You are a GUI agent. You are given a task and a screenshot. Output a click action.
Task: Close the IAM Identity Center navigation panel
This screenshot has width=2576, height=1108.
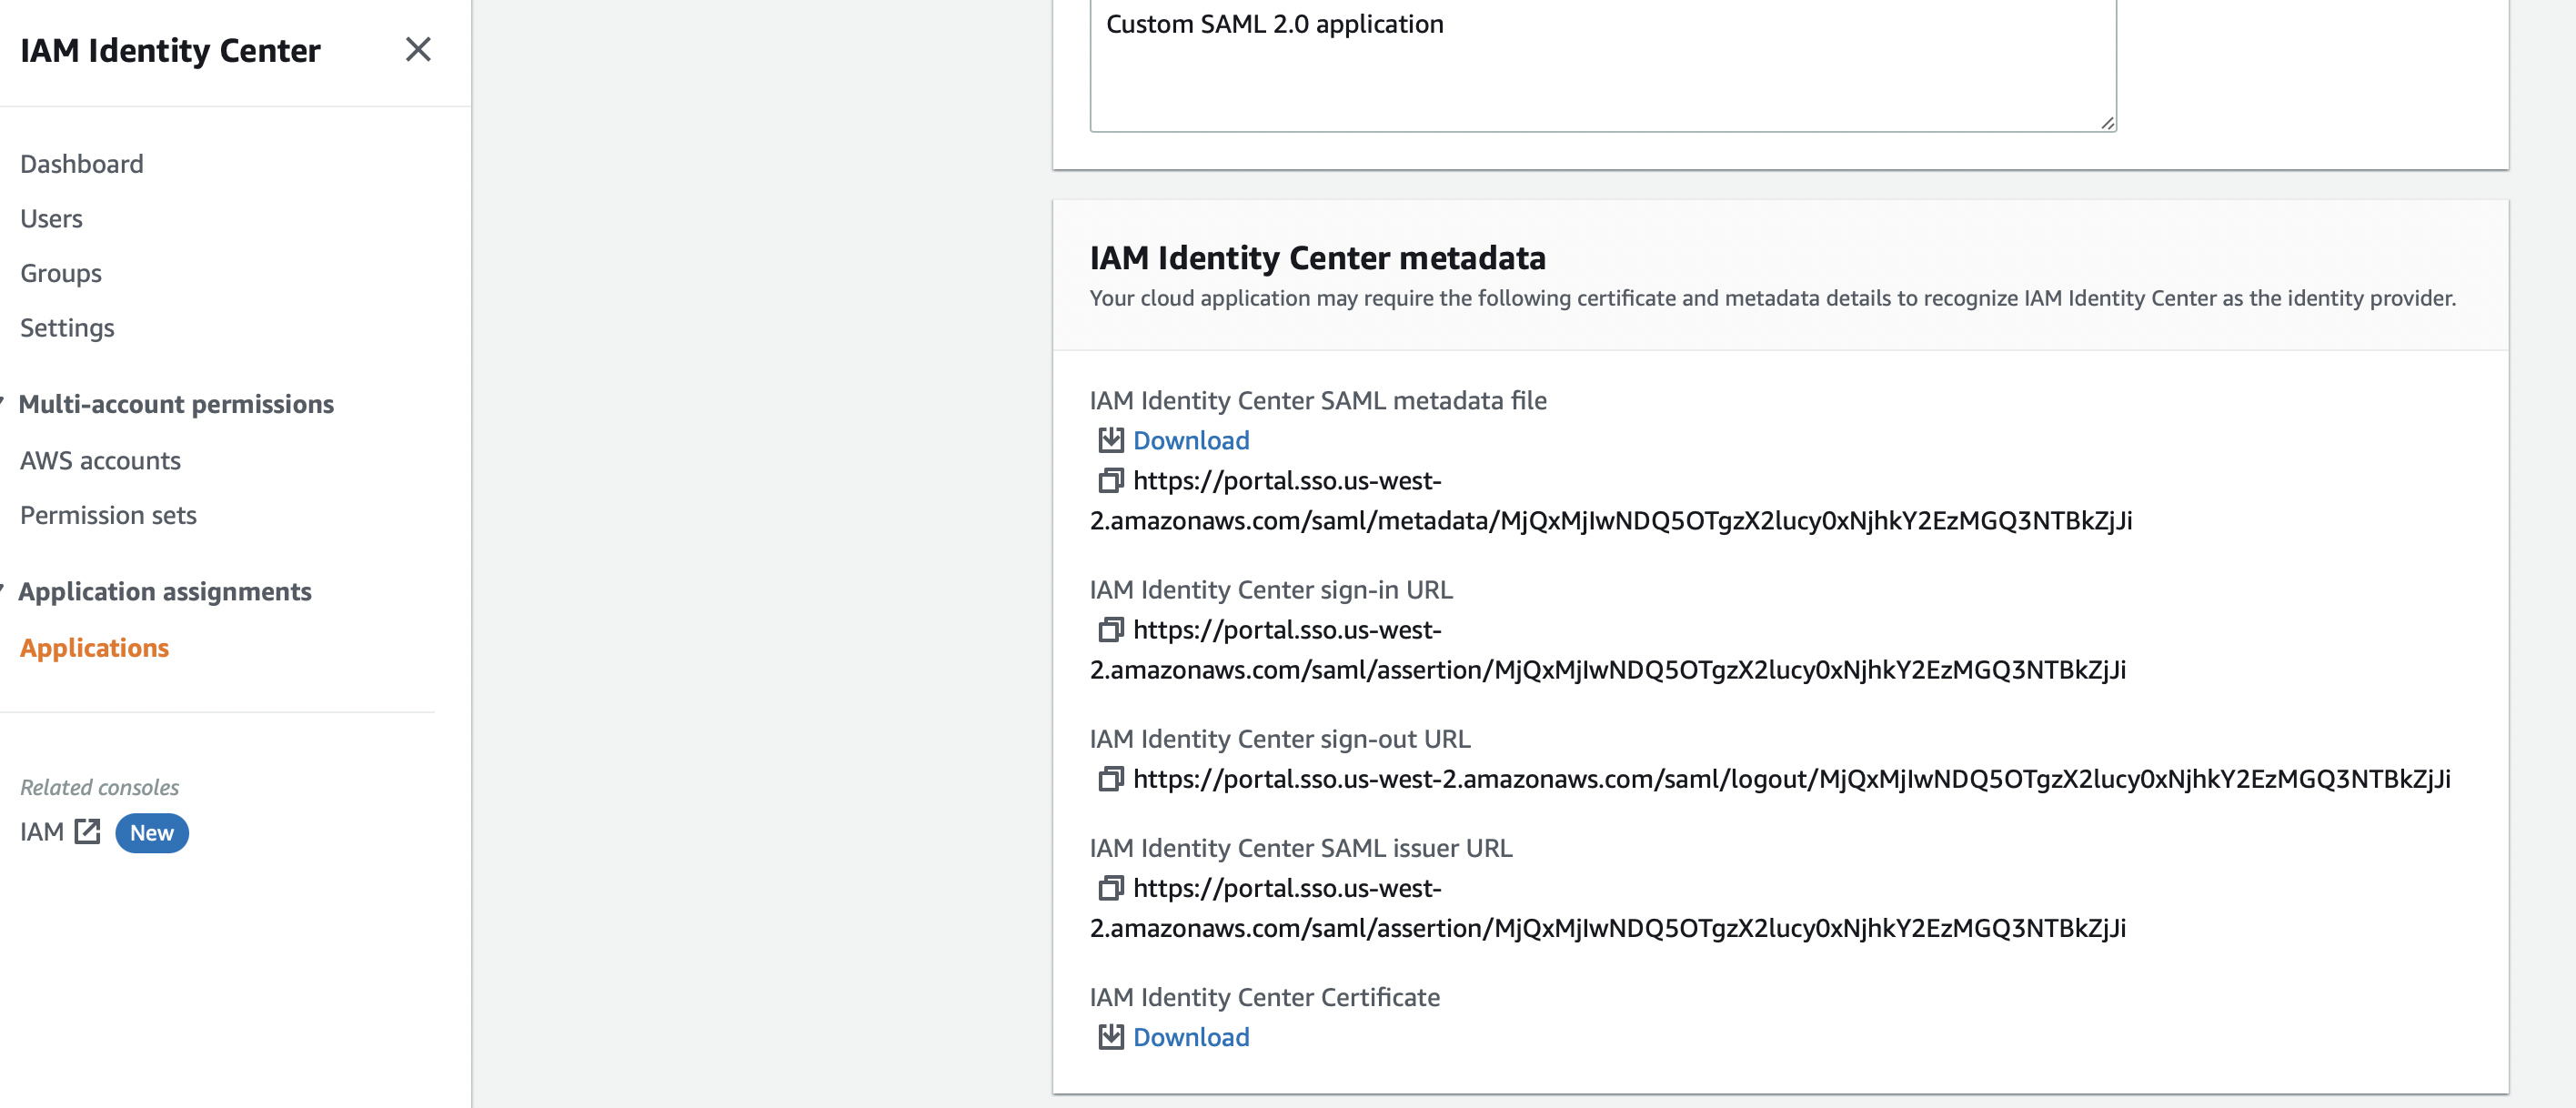(418, 50)
